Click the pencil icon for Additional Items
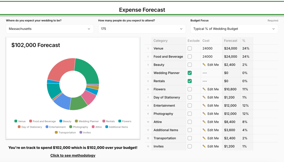 (x=204, y=130)
